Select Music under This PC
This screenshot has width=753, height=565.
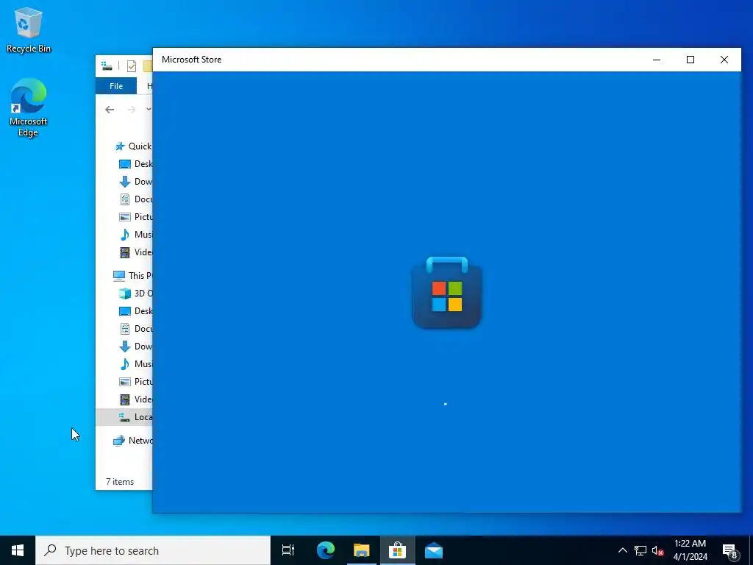click(x=135, y=363)
